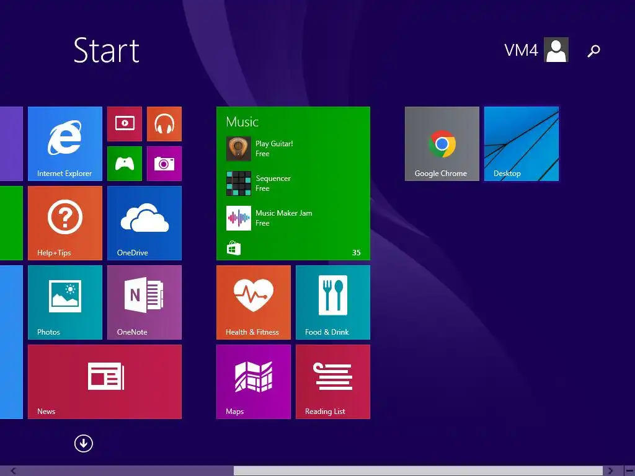Launch the Food & Drink tile
This screenshot has width=635, height=476.
333,302
